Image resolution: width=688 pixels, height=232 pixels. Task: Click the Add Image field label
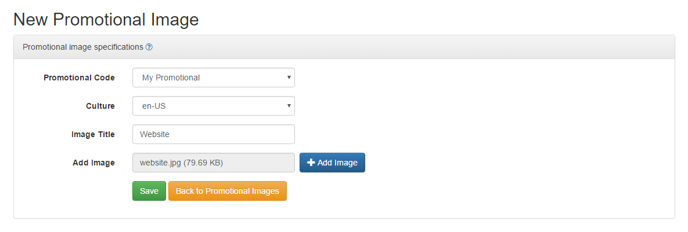(x=94, y=163)
